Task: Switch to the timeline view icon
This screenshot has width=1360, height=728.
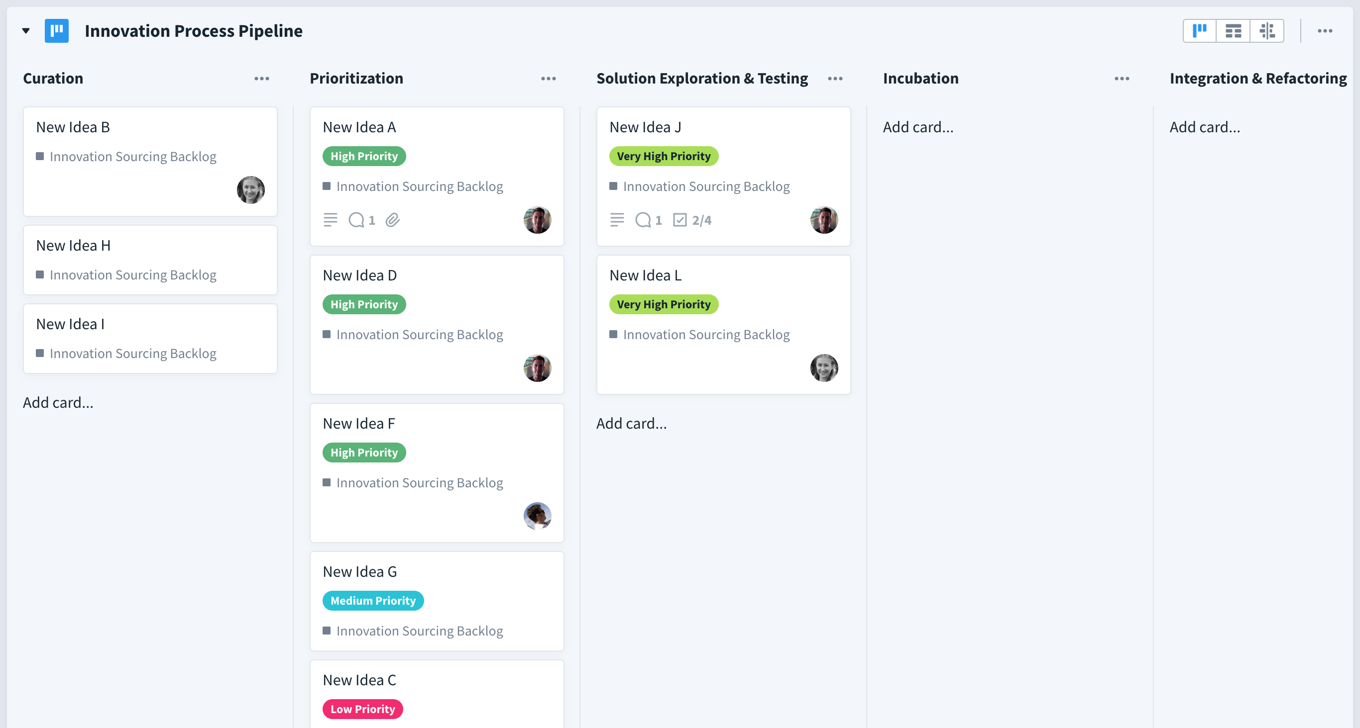Action: point(1266,31)
